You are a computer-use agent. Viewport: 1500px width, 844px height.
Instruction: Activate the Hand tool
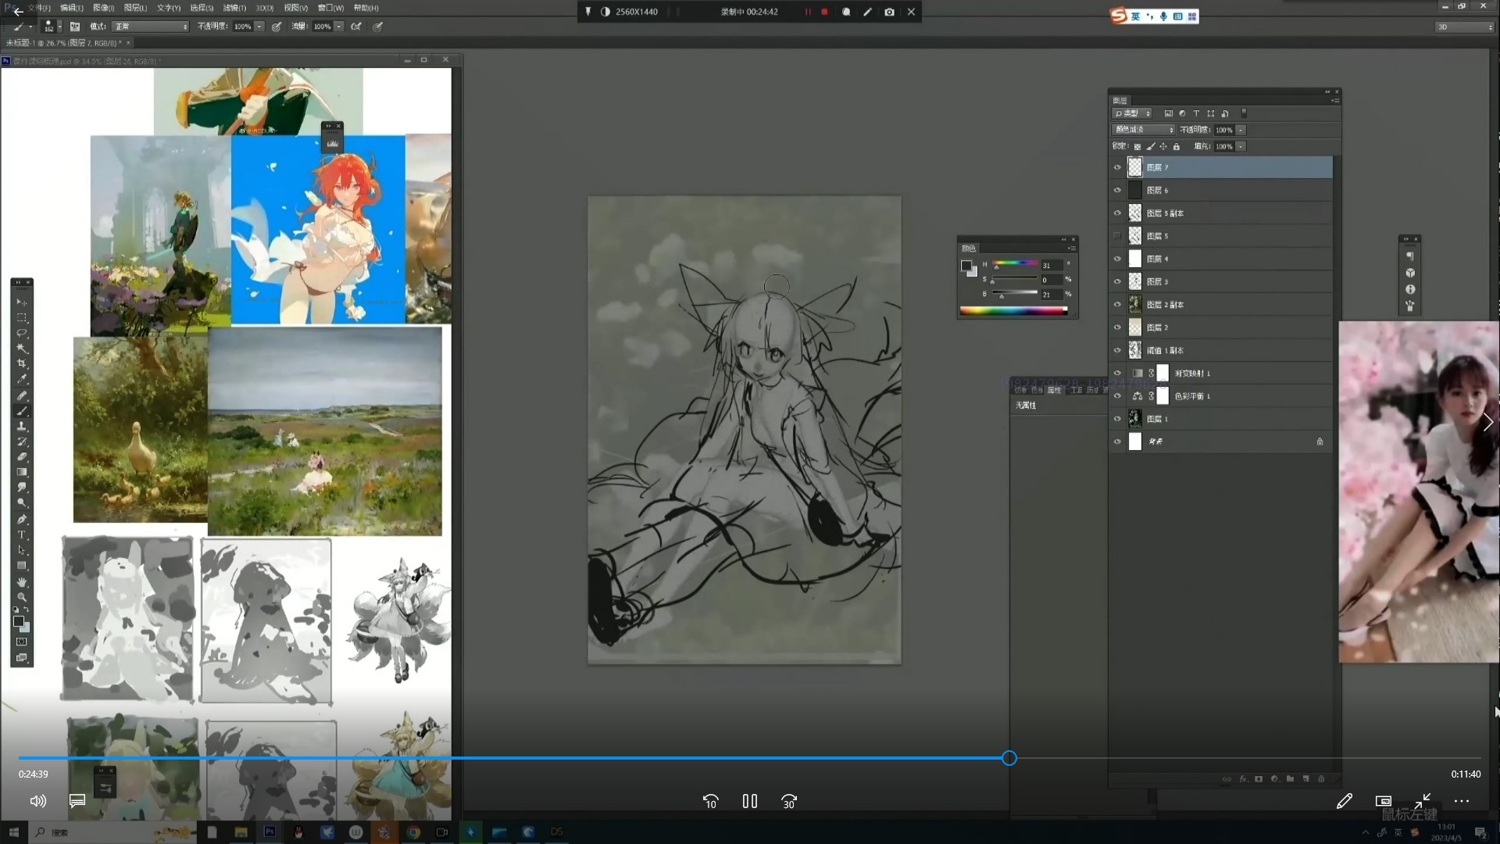pos(22,582)
